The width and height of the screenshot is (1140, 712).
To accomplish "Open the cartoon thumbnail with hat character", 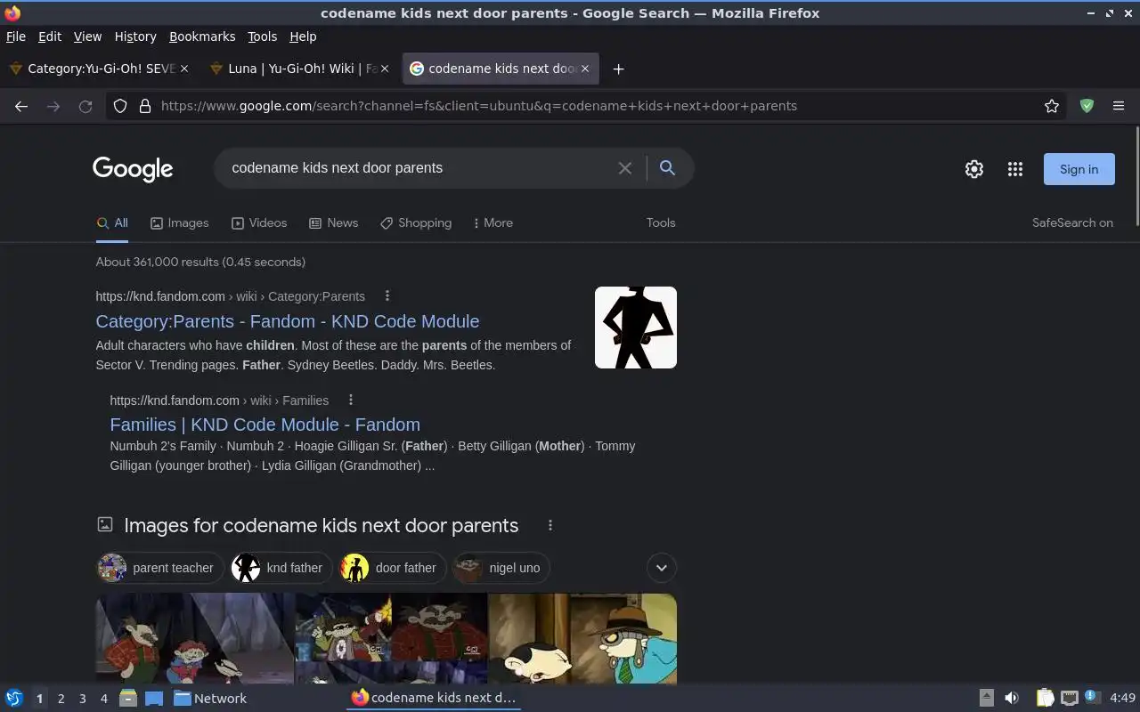I will coord(582,639).
